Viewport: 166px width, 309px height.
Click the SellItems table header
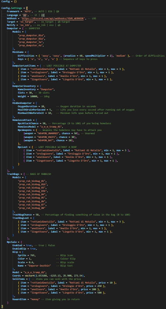point(46,279)
